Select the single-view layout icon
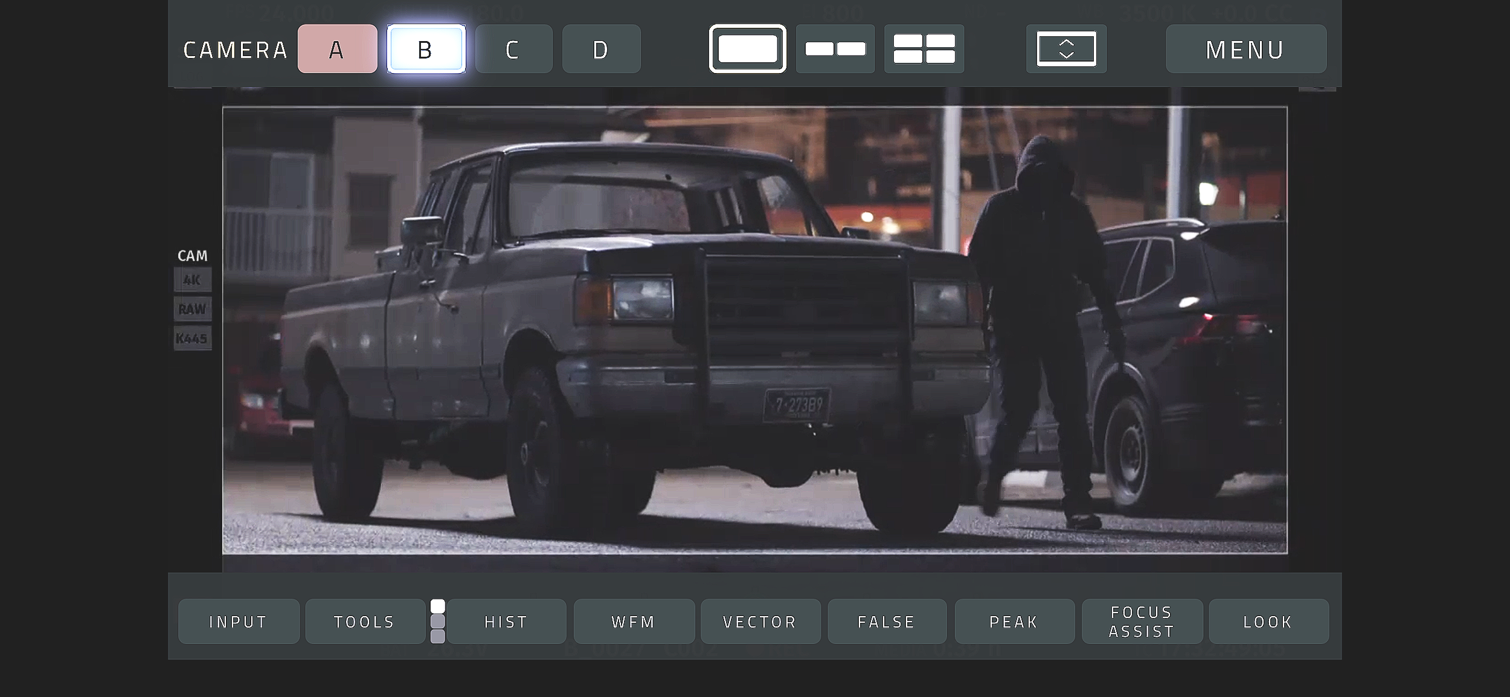 point(747,49)
